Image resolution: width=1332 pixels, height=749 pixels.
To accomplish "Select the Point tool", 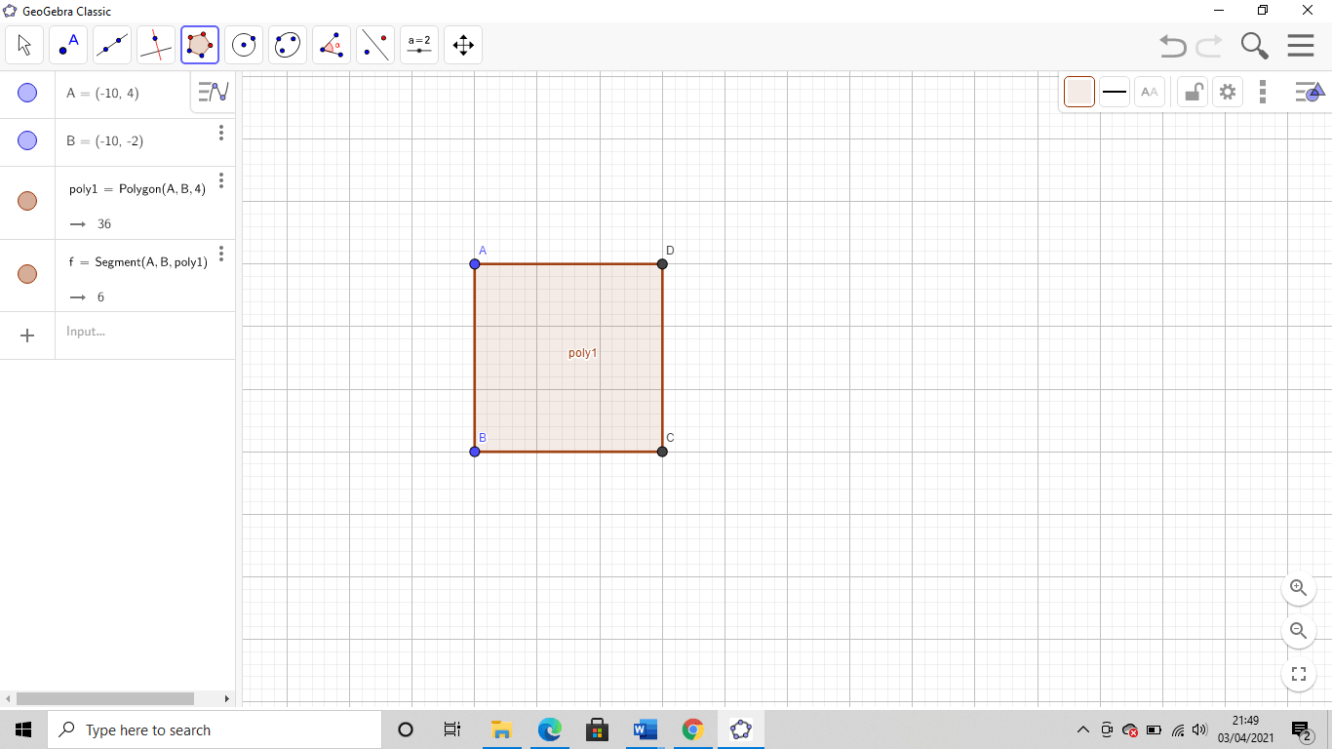I will pos(67,44).
